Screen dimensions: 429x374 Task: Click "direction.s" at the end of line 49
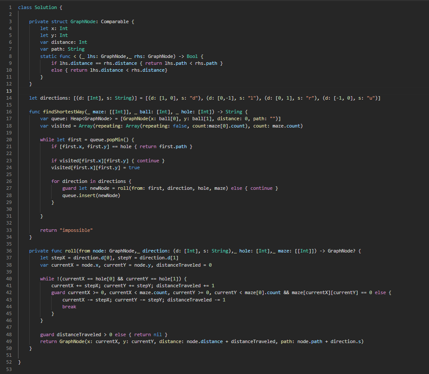point(346,341)
